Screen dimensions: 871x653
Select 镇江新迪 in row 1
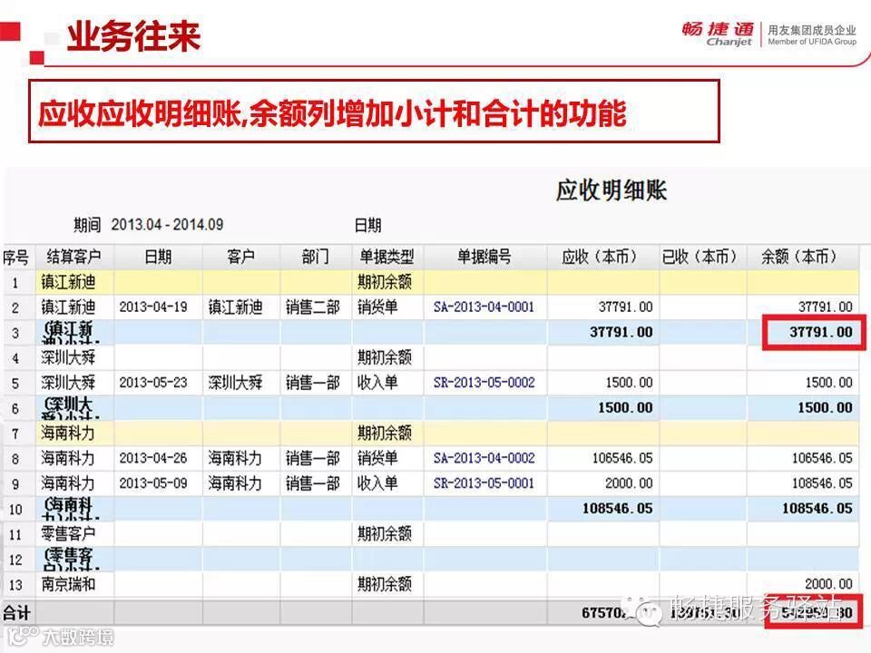pyautogui.click(x=68, y=282)
